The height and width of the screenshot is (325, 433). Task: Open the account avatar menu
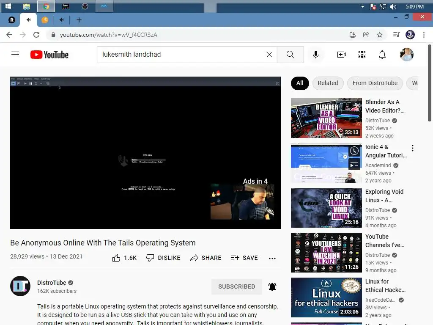coord(407,55)
